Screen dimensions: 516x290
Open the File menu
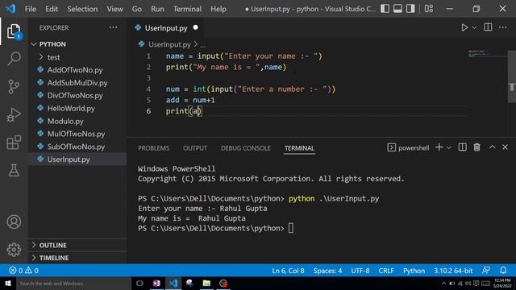click(x=31, y=9)
